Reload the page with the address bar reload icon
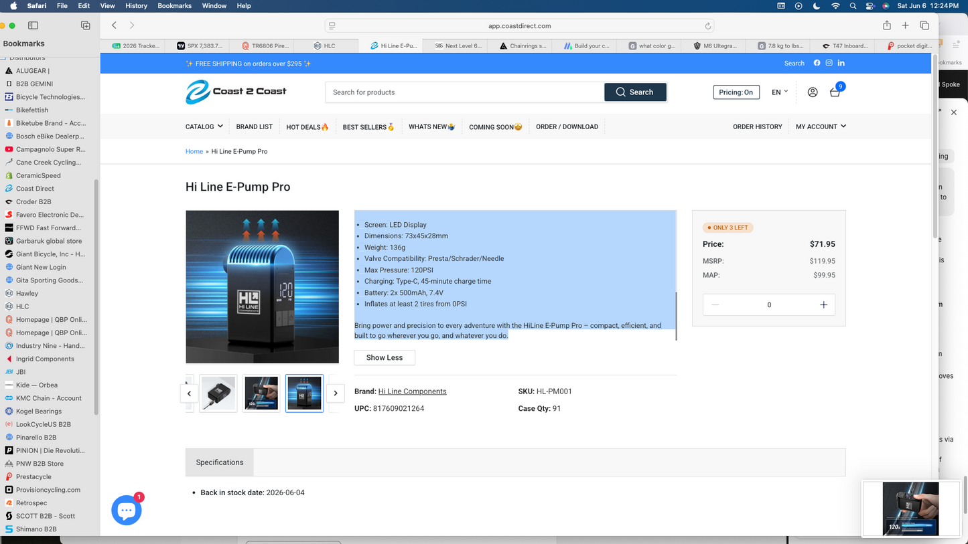 click(x=707, y=26)
